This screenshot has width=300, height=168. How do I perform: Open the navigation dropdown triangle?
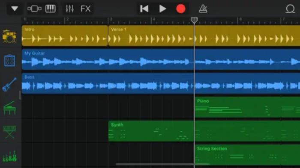pos(15,9)
